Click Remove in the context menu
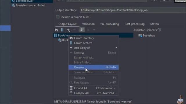Image resolution: width=186 pixels, height=104 pixels. point(94,53)
